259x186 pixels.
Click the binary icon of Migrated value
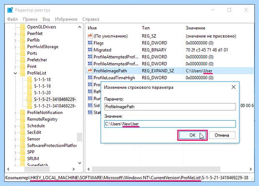[x=90, y=50]
